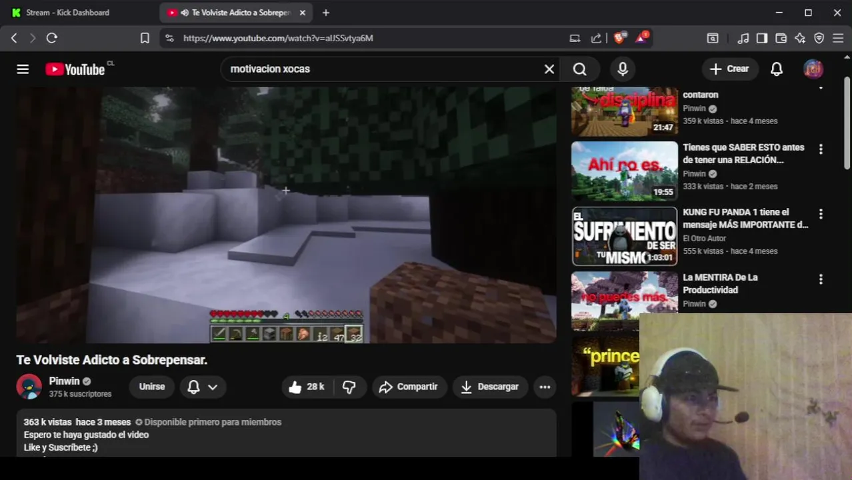852x480 pixels.
Task: Mute audio via the tab speaker icon
Action: coord(185,13)
